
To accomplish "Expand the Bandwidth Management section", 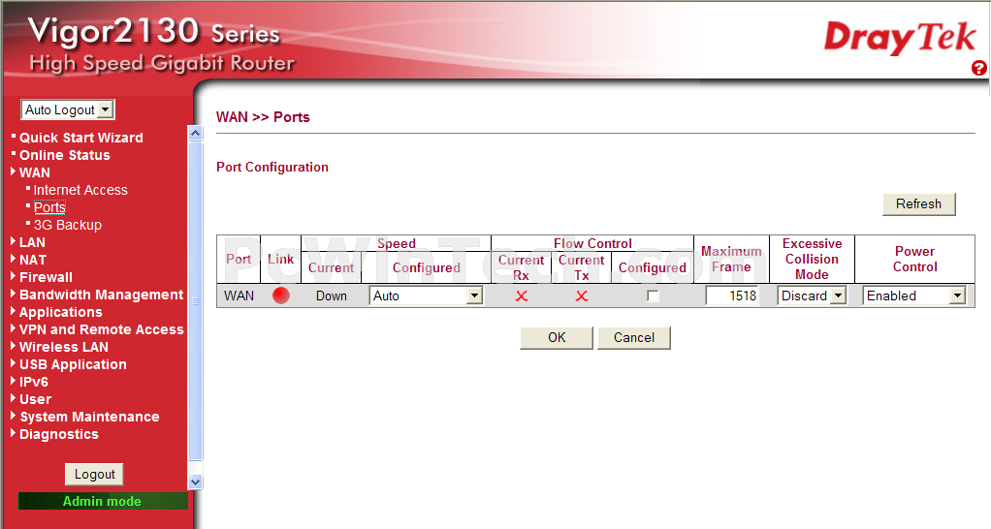I will click(101, 295).
